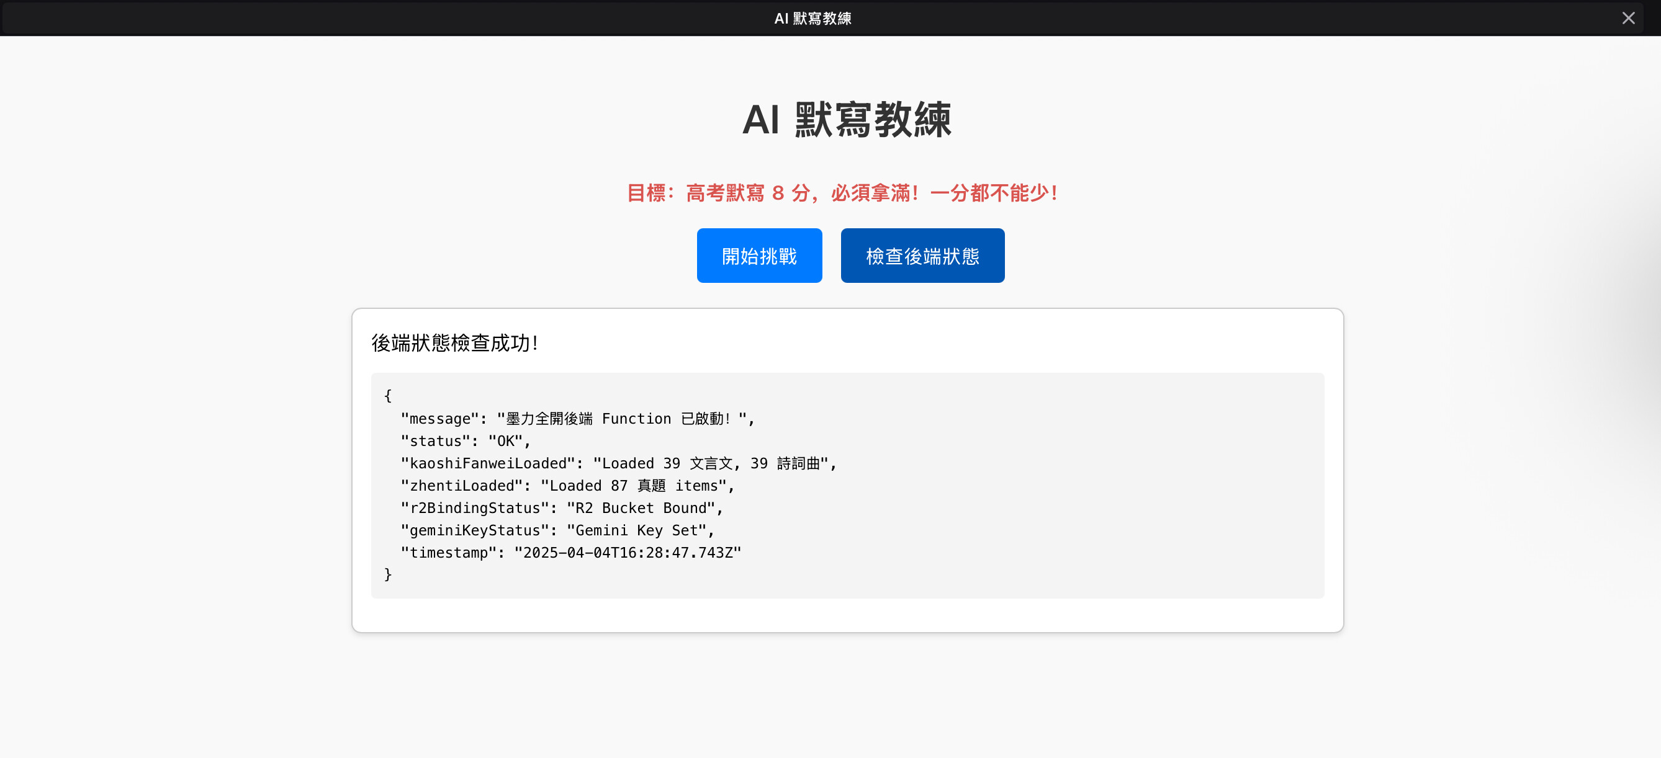
Task: Click empty area of gray JSON code block
Action: (1096, 490)
